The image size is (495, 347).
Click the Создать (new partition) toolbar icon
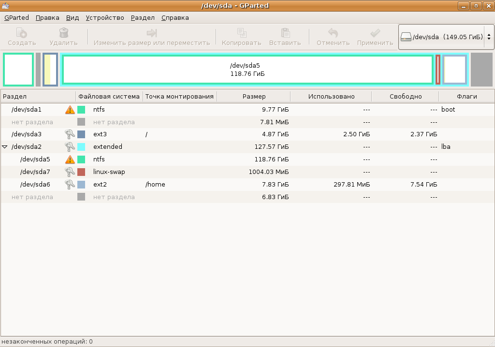(x=21, y=33)
